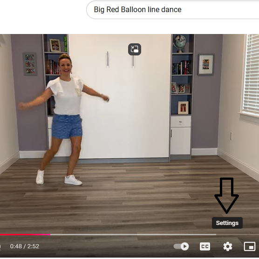This screenshot has height=259, width=259.
Task: Jump ahead in the light gray buffered progress section
Action: click(133, 234)
